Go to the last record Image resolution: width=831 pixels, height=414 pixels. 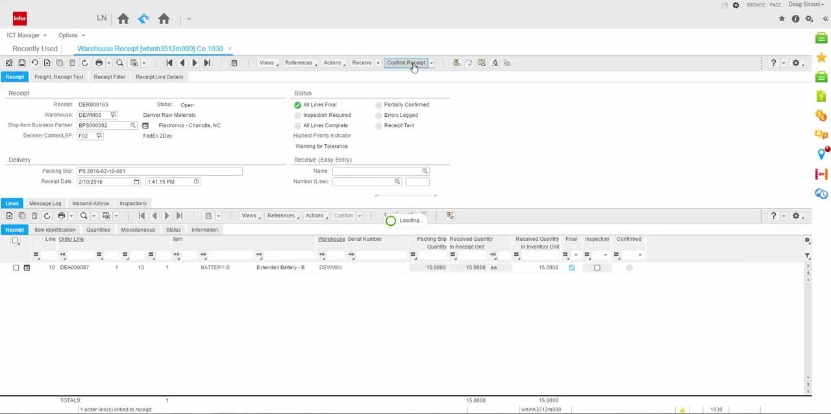pos(206,63)
